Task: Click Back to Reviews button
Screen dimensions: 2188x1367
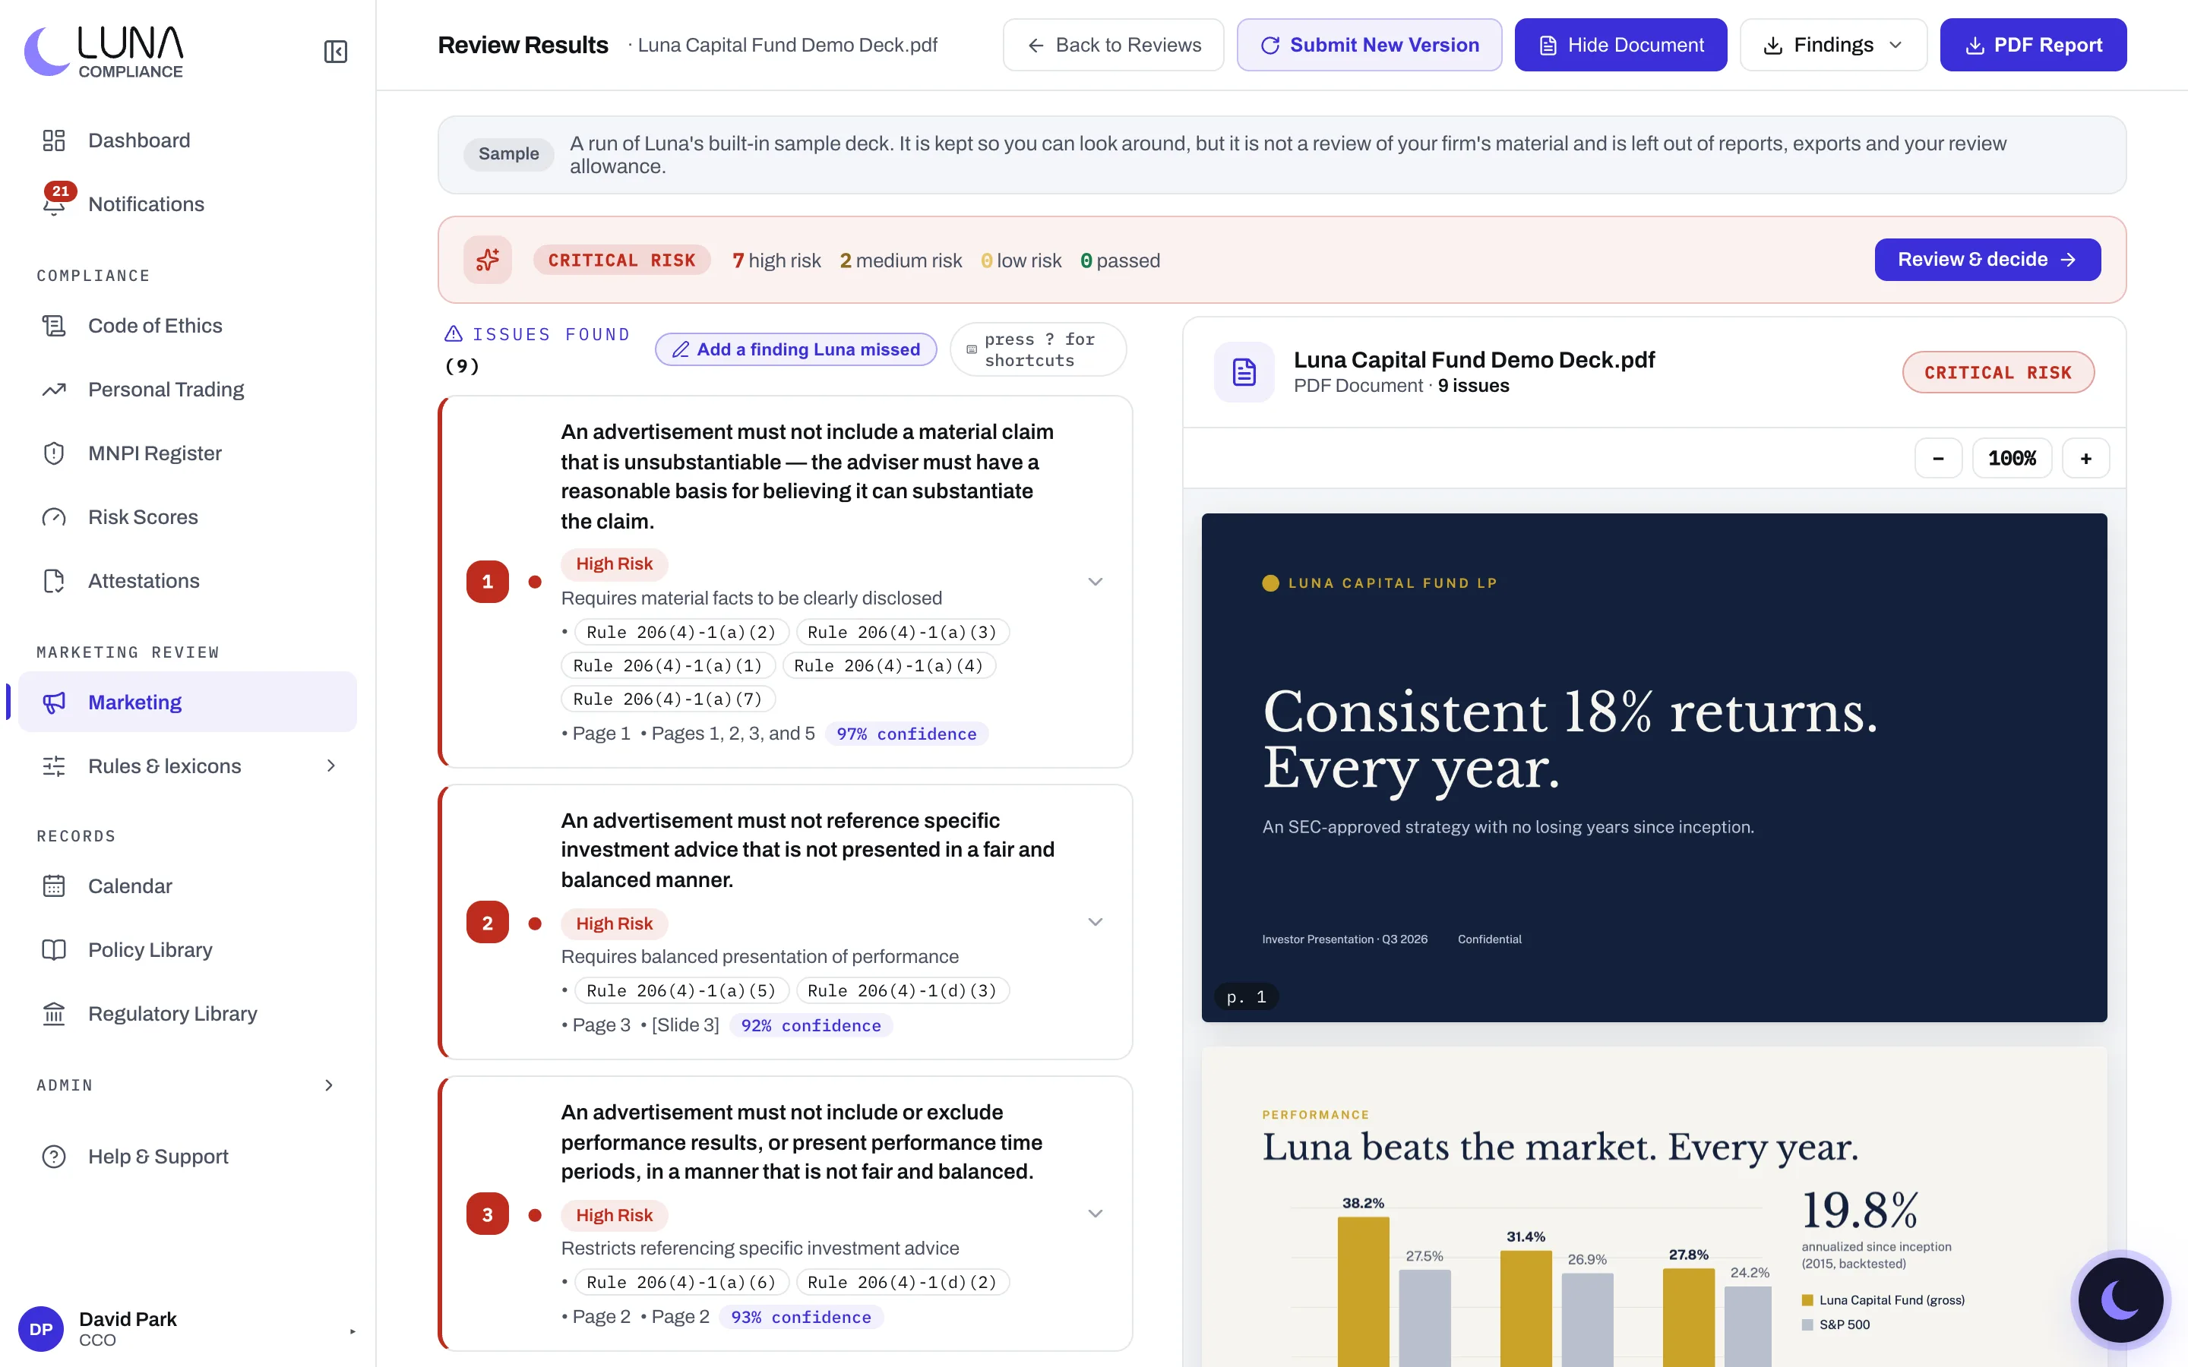Action: [1113, 46]
